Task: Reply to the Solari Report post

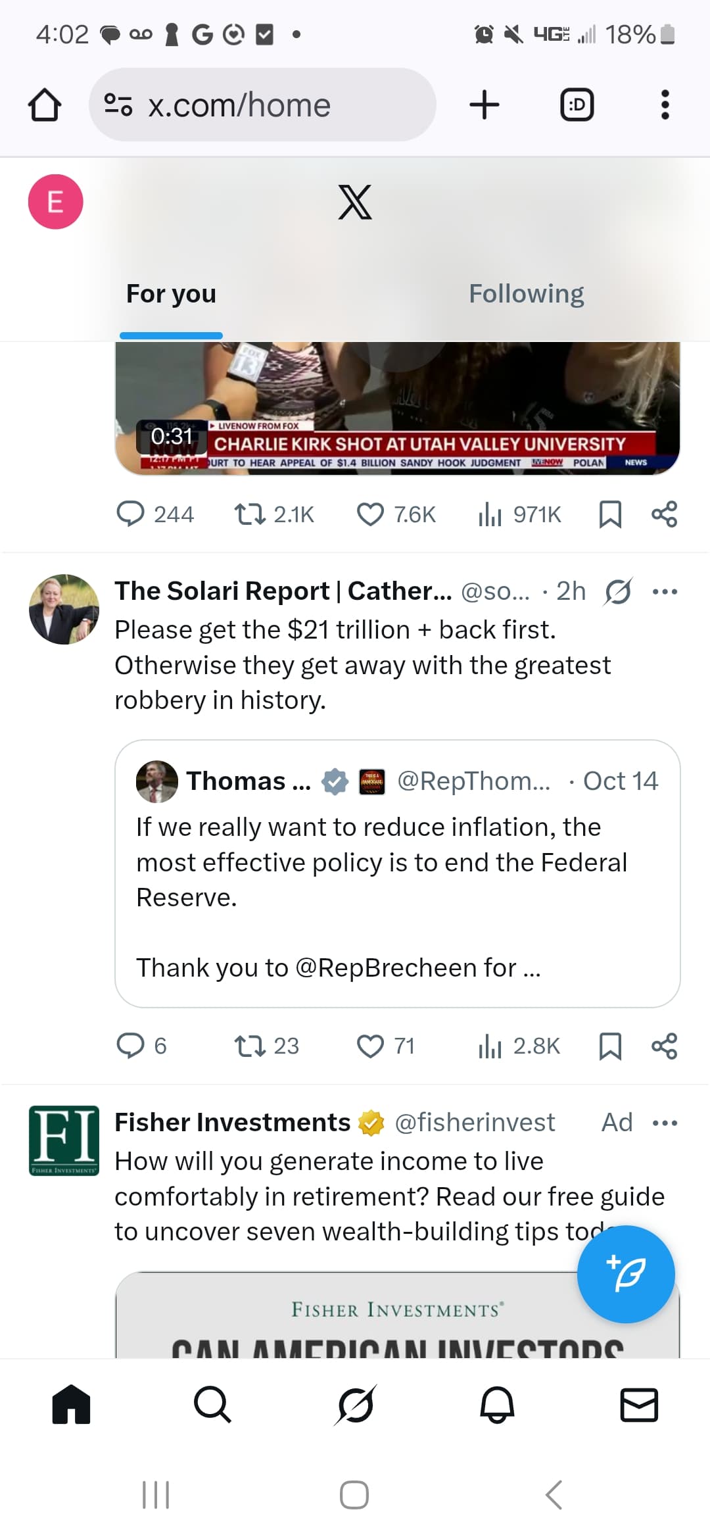Action: [x=130, y=1046]
